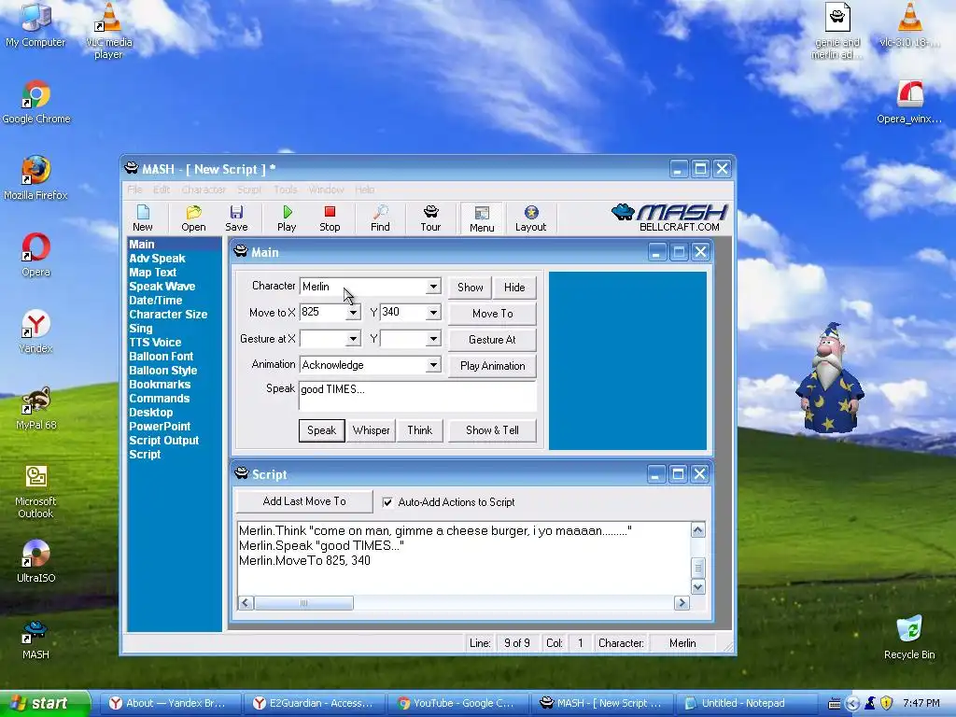956x717 pixels.
Task: Select TTS Voice in sidebar menu
Action: (x=155, y=343)
